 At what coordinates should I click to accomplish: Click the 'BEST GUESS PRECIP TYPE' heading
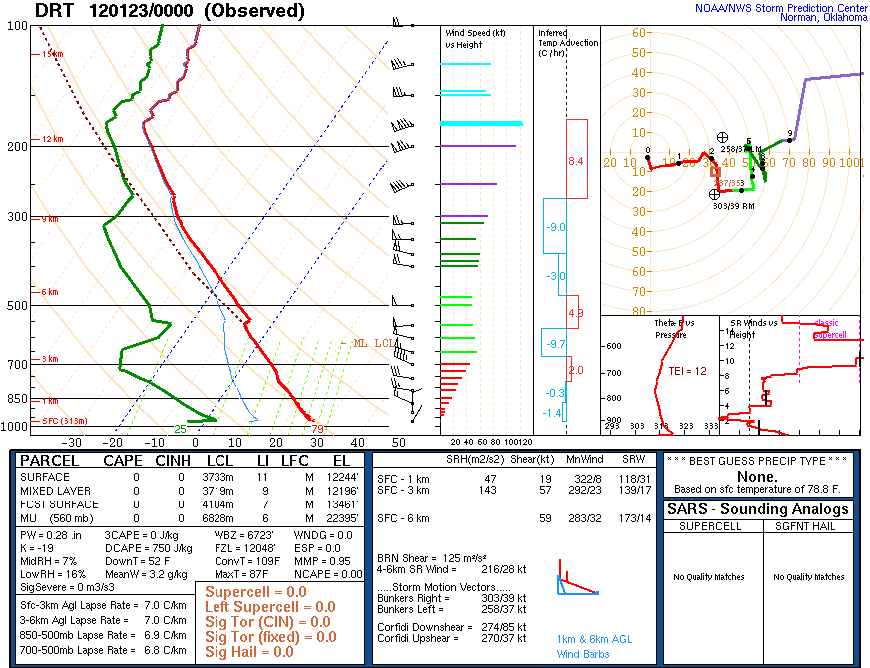click(757, 460)
